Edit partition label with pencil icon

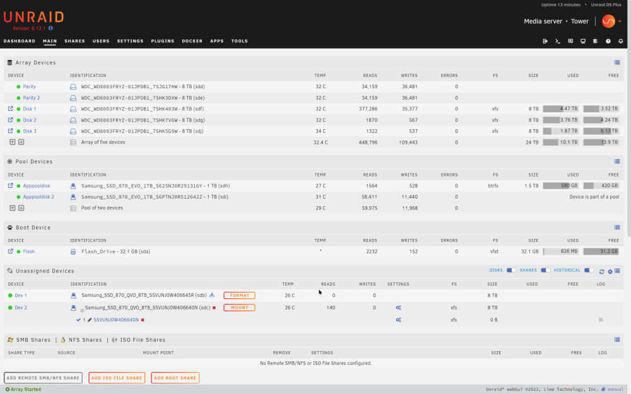click(90, 320)
